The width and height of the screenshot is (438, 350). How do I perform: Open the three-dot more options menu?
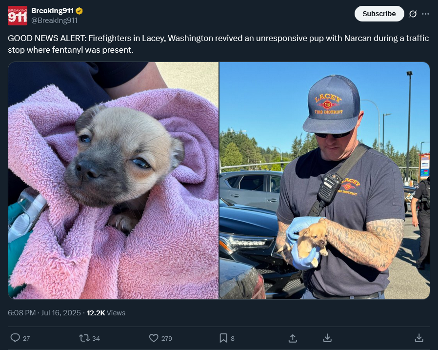coord(425,14)
